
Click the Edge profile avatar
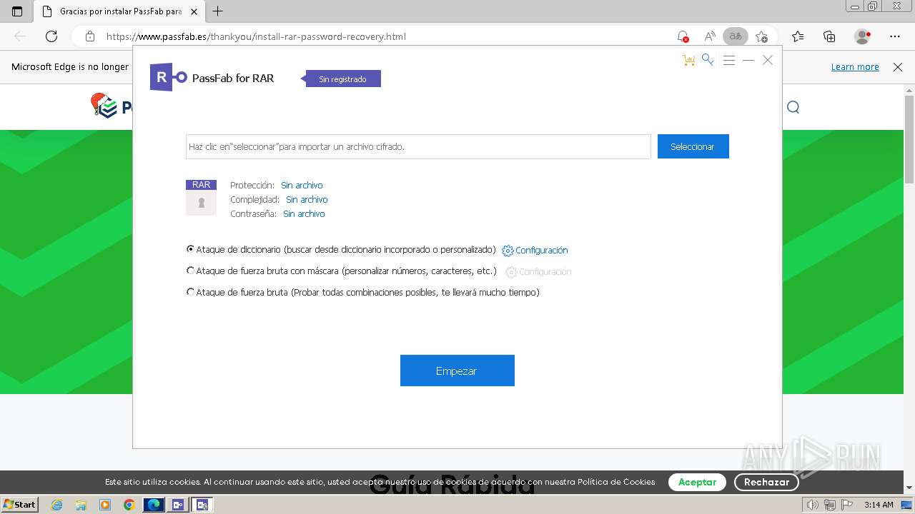[862, 36]
